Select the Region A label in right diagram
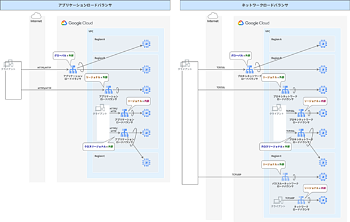This screenshot has height=222, width=350. pyautogui.click(x=277, y=39)
